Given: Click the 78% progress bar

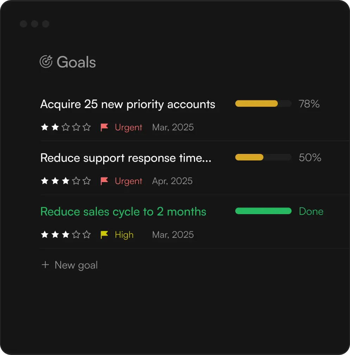Looking at the screenshot, I should coord(263,104).
